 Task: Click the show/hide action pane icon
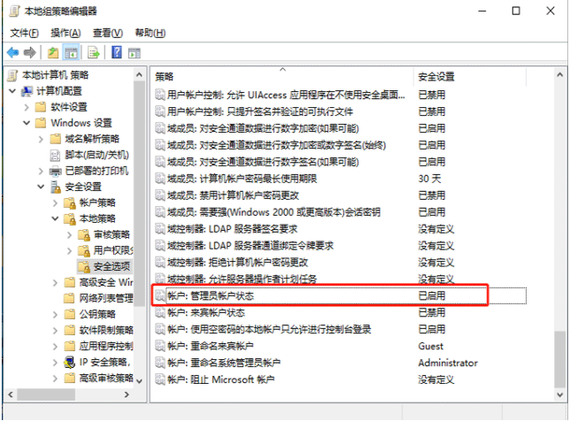click(135, 52)
